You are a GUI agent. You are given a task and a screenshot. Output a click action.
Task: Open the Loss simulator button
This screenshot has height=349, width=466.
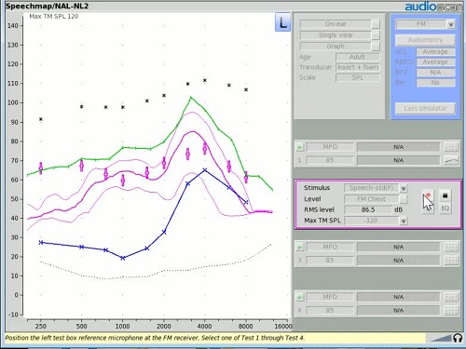pyautogui.click(x=425, y=109)
